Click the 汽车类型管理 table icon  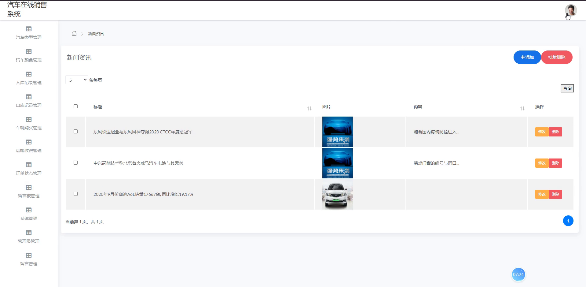29,29
